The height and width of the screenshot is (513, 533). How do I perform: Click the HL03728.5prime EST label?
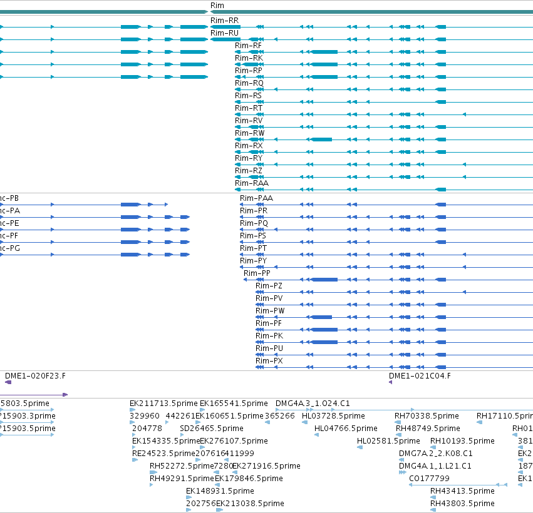333,416
